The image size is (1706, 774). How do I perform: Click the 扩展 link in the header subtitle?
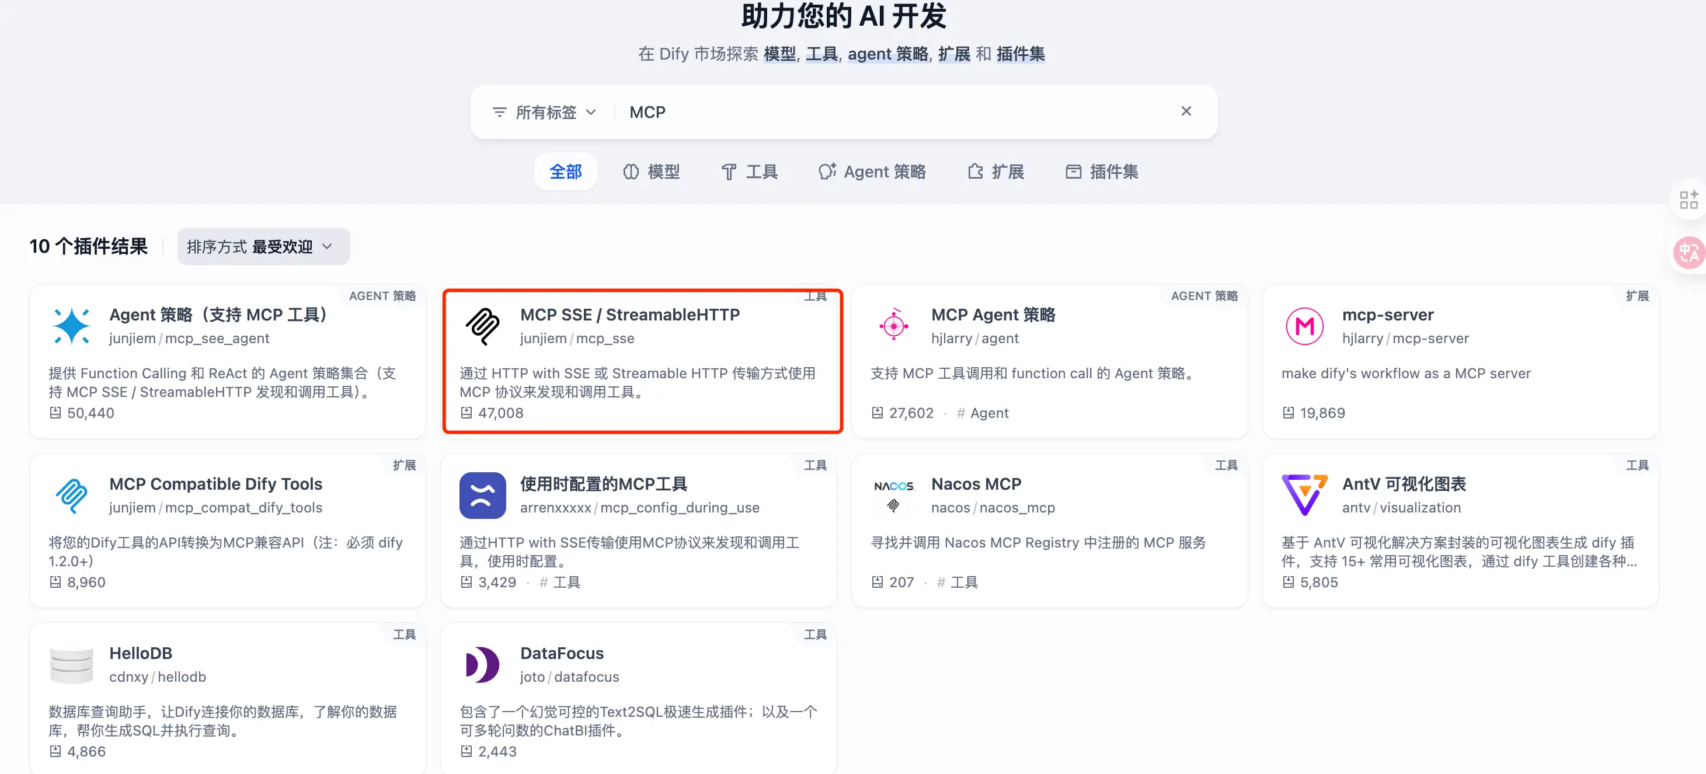[955, 54]
